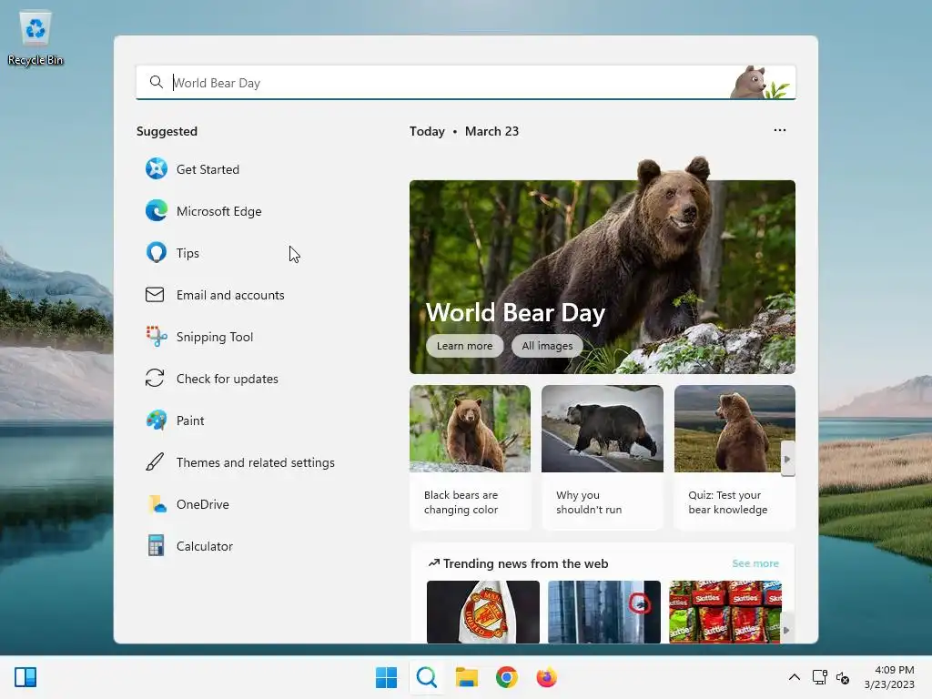Show hidden tray icons chevron
932x699 pixels.
794,677
